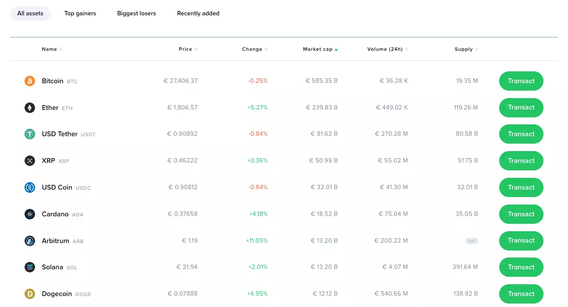Select the USD Coin blue icon
The image size is (568, 307).
29,187
